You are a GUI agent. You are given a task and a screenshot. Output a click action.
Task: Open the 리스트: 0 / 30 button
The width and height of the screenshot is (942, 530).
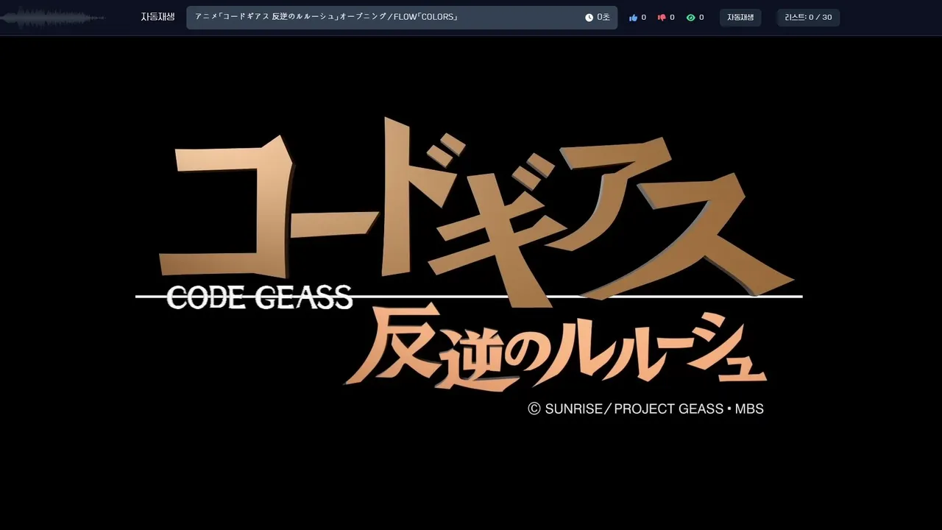click(x=808, y=18)
